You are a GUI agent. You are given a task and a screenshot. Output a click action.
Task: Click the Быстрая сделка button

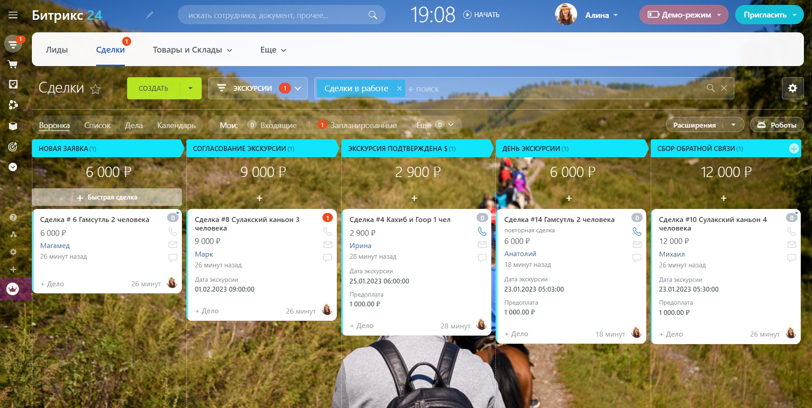click(x=107, y=197)
